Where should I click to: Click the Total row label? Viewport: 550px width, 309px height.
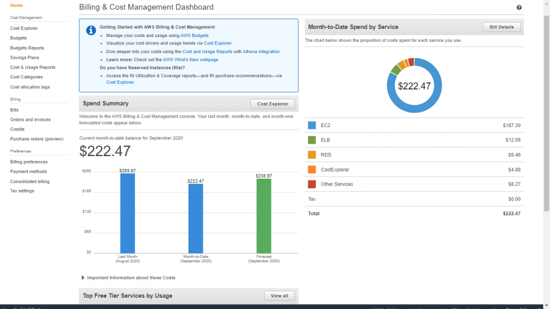(x=314, y=214)
